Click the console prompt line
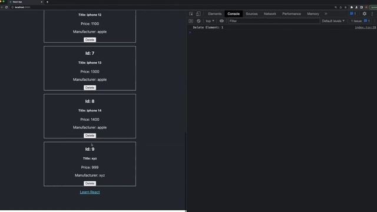The image size is (377, 212). 282,32
